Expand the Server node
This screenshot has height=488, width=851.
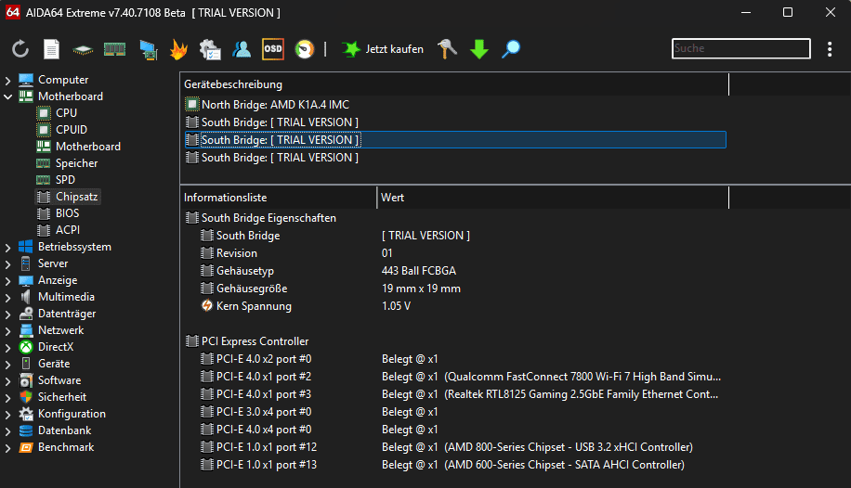tap(7, 264)
